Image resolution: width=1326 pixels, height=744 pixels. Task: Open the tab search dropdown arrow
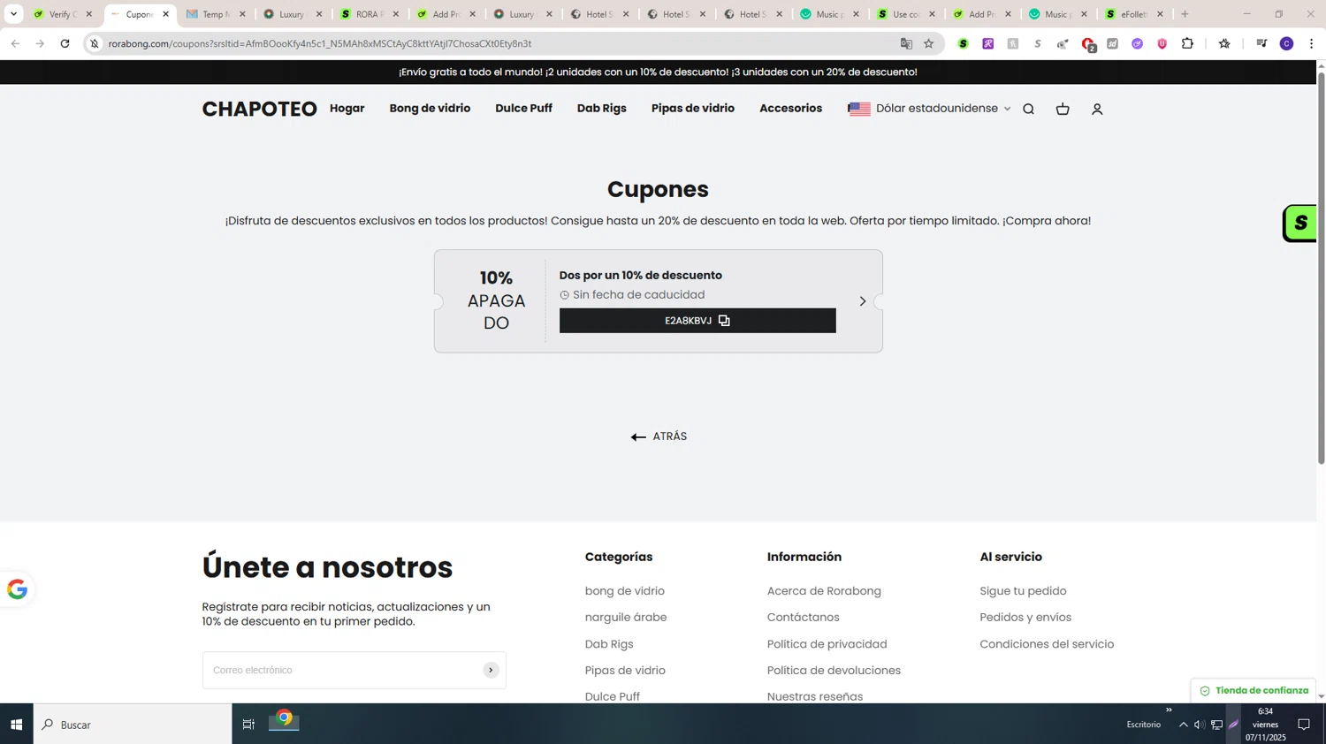pos(13,14)
